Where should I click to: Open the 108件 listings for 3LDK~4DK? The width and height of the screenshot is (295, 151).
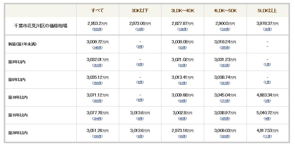tap(182, 29)
